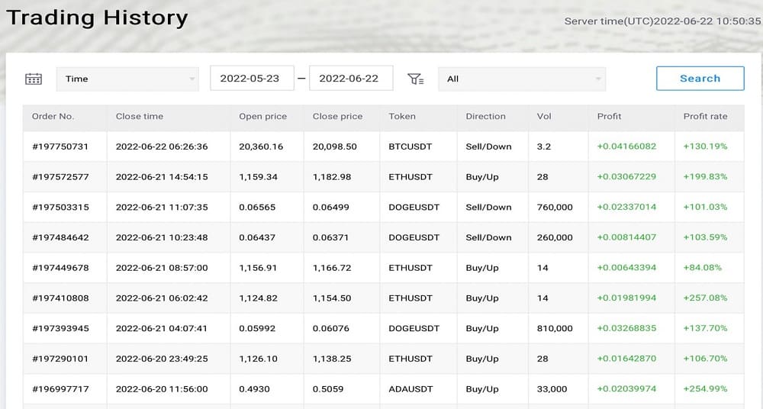Click profit +0.03067229
763x409 pixels.
(x=626, y=176)
